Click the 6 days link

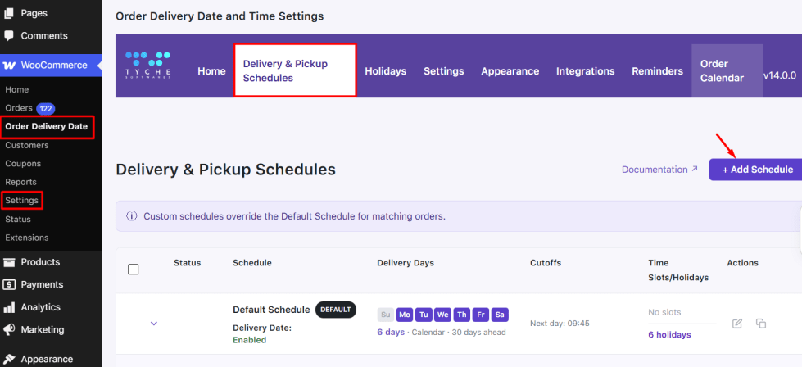pos(391,333)
